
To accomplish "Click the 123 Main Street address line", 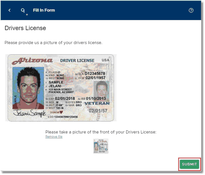I will coord(60,89).
